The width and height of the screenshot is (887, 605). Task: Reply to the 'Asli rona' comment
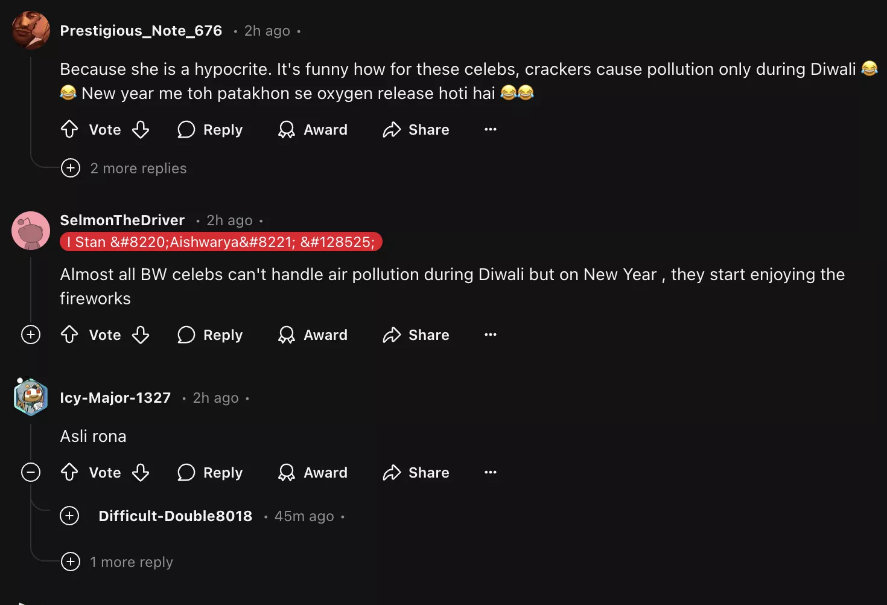[210, 472]
